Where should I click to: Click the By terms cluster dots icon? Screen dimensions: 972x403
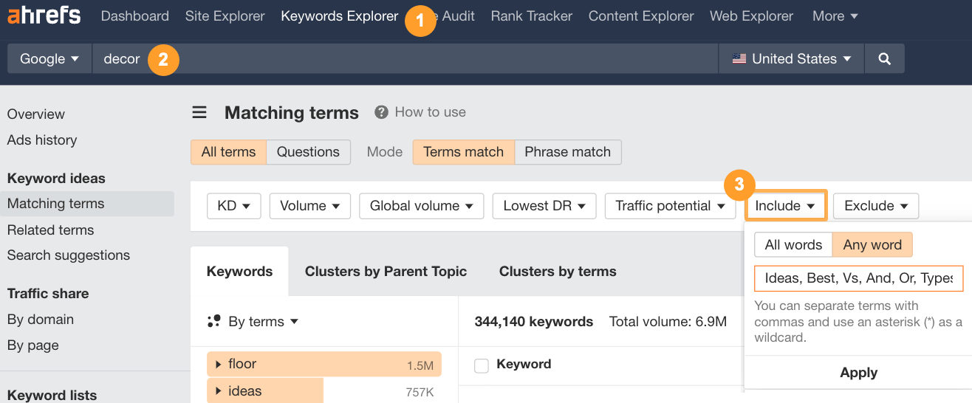pos(214,321)
